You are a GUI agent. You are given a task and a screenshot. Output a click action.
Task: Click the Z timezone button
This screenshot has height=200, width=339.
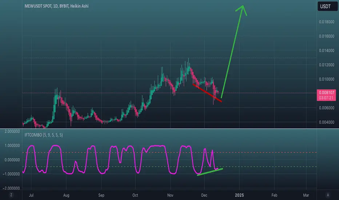click(x=11, y=195)
